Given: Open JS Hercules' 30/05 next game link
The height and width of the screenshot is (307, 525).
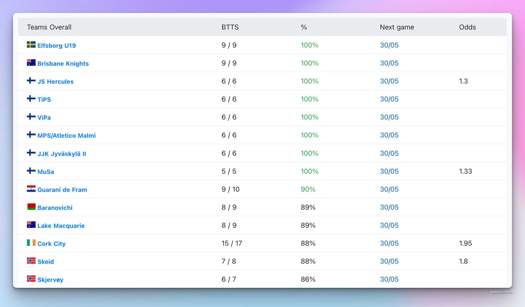Looking at the screenshot, I should [x=389, y=81].
